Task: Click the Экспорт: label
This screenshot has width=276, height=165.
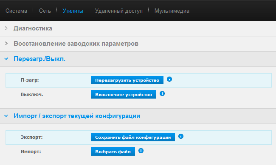Action: pyautogui.click(x=32, y=137)
